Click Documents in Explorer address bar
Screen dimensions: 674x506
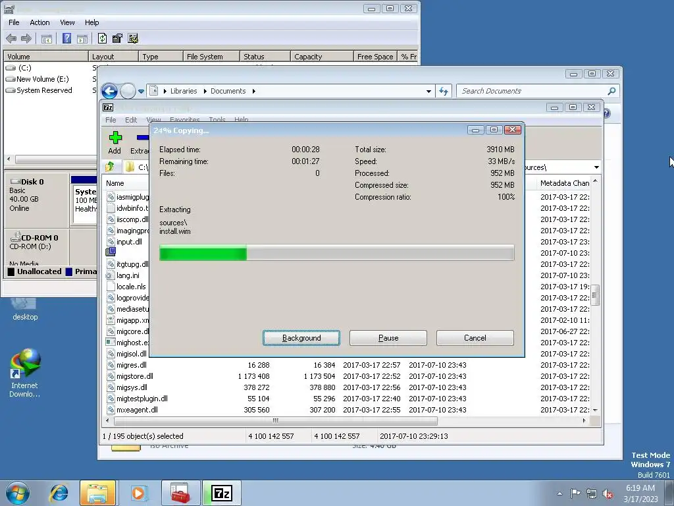pos(228,91)
